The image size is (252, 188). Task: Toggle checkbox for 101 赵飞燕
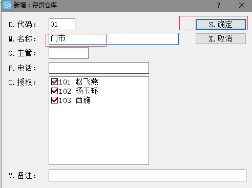(x=54, y=82)
